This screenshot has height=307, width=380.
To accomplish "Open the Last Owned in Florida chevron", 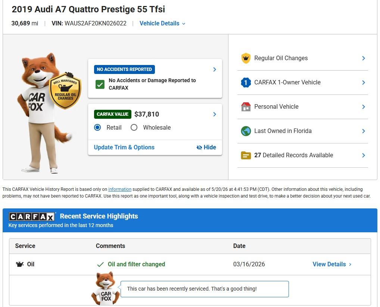I will coord(364,131).
